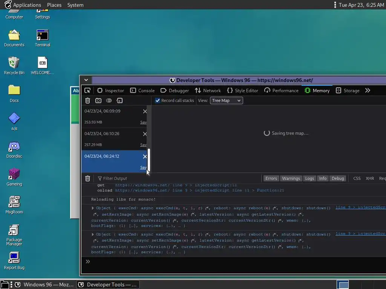Focus the console command input prompt

tap(234, 262)
